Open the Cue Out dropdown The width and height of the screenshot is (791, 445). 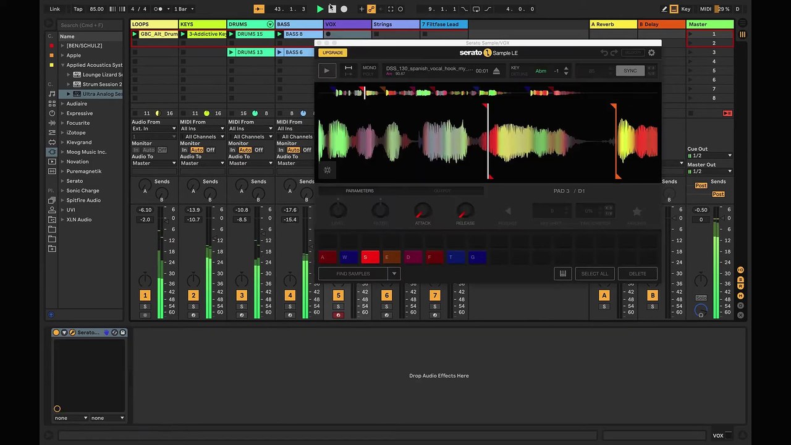point(709,156)
